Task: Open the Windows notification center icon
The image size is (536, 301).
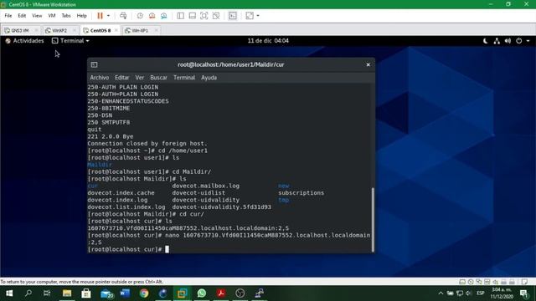Action: tap(523, 293)
